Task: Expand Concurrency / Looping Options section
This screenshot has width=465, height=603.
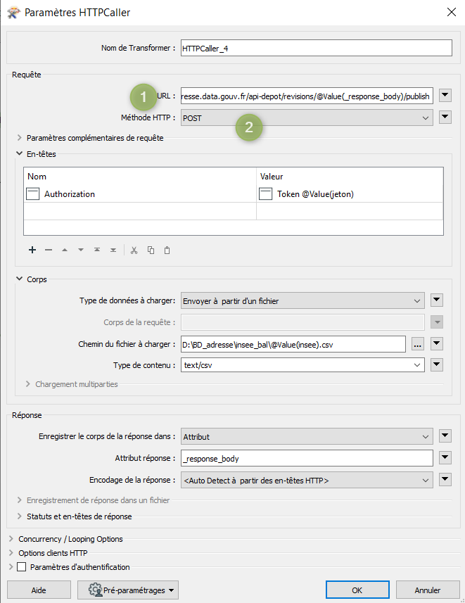Action: [11, 539]
